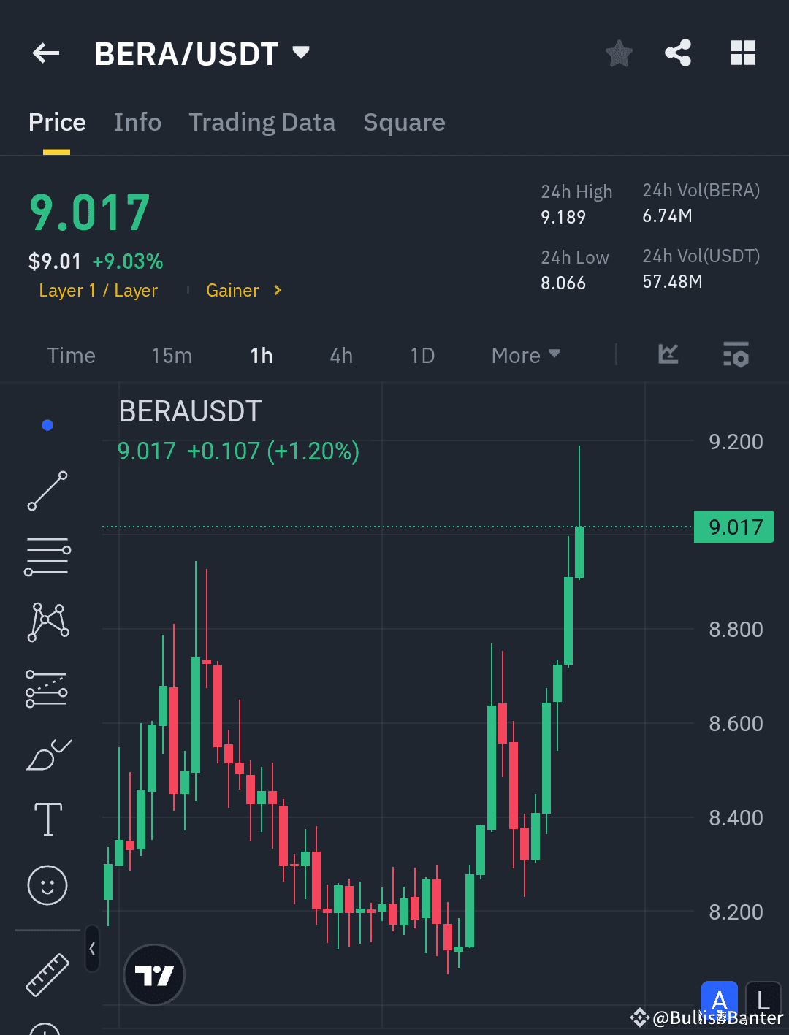Select the Text annotation tool
Image resolution: width=789 pixels, height=1035 pixels.
(47, 820)
